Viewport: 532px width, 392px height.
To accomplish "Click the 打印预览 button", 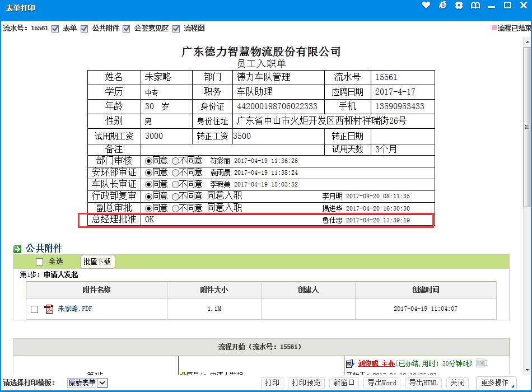I will pos(306,383).
